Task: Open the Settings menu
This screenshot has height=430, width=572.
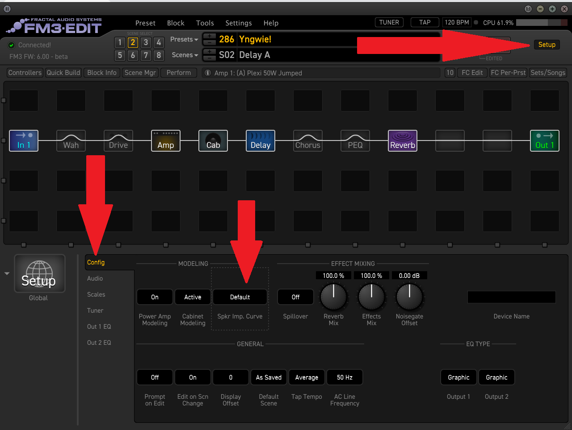Action: (239, 23)
